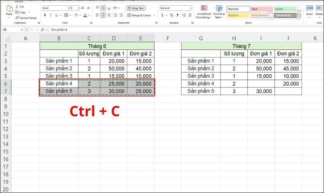This screenshot has height=193, width=324.
Task: Click the Percent Style icon
Action: pos(171,15)
